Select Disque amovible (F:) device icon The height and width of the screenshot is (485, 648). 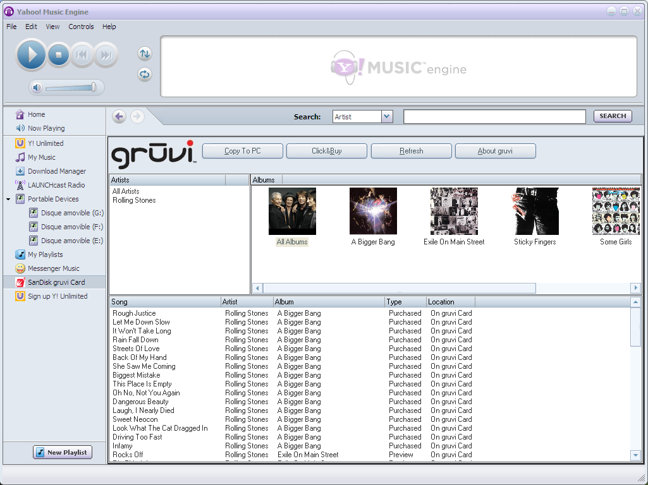pos(34,227)
